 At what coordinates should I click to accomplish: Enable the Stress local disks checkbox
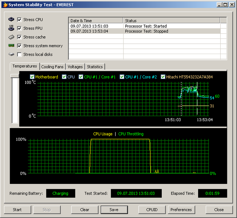(x=20, y=54)
